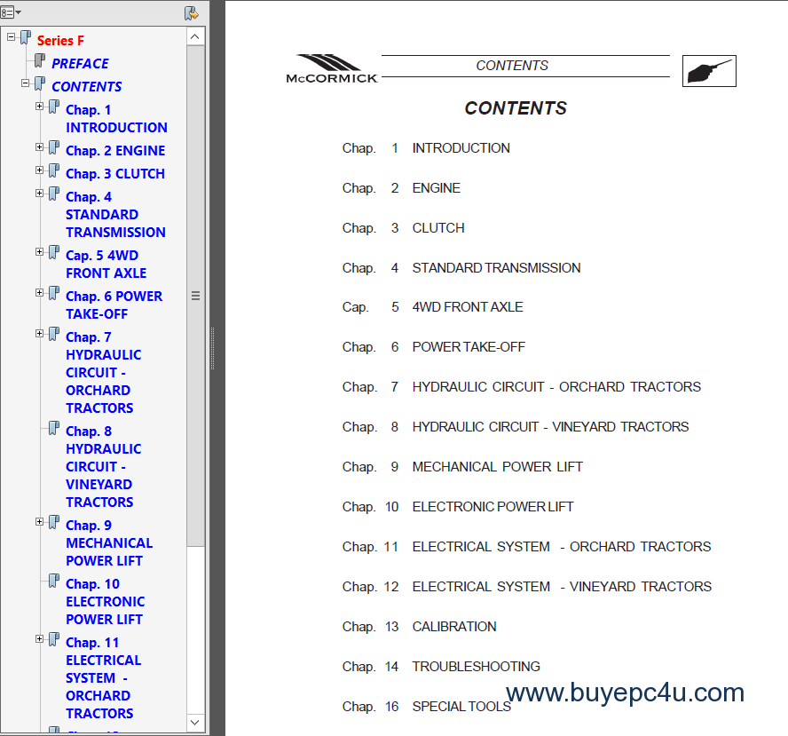Jump to Chap. 1 INTRODUCTION bookmark
The image size is (788, 736).
[116, 119]
